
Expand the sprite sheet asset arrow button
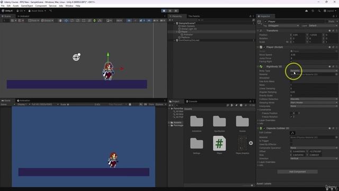[x=251, y=143]
